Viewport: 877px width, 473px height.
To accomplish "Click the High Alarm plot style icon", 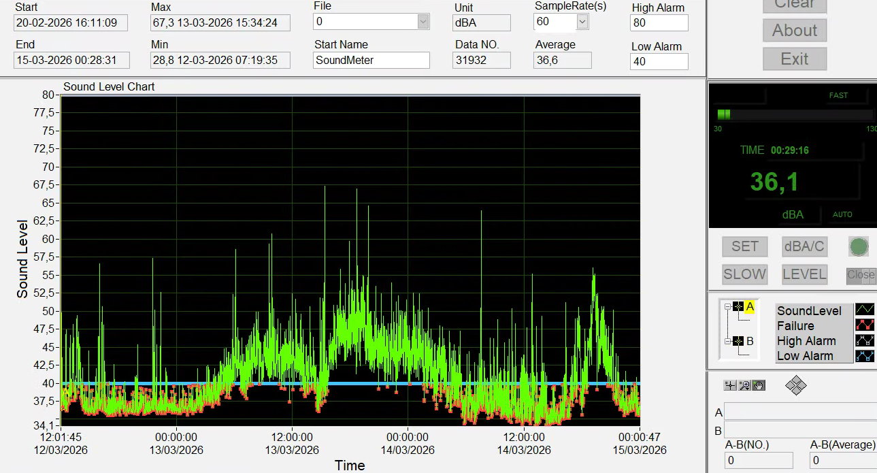I will 865,340.
